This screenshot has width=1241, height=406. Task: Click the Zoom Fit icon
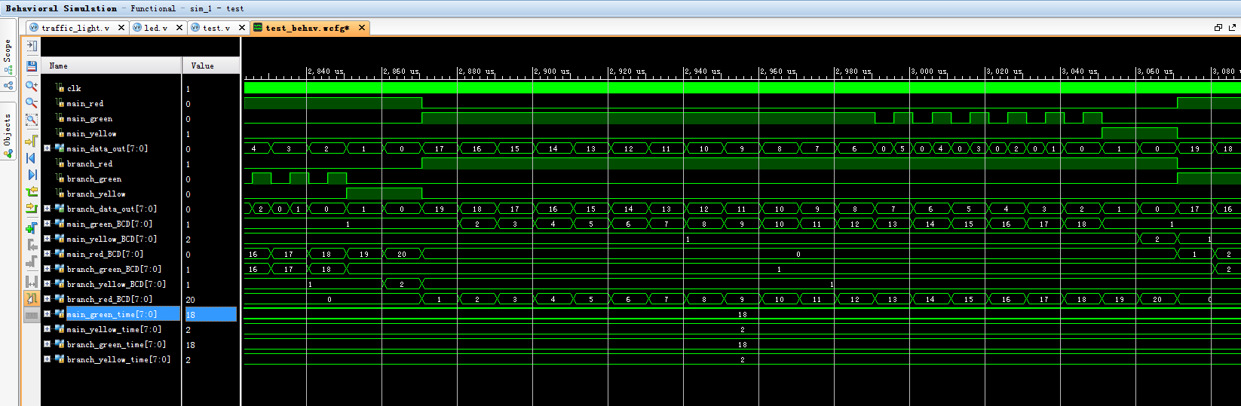click(32, 120)
